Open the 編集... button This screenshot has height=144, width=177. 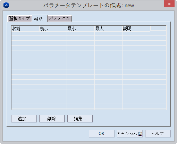80,119
